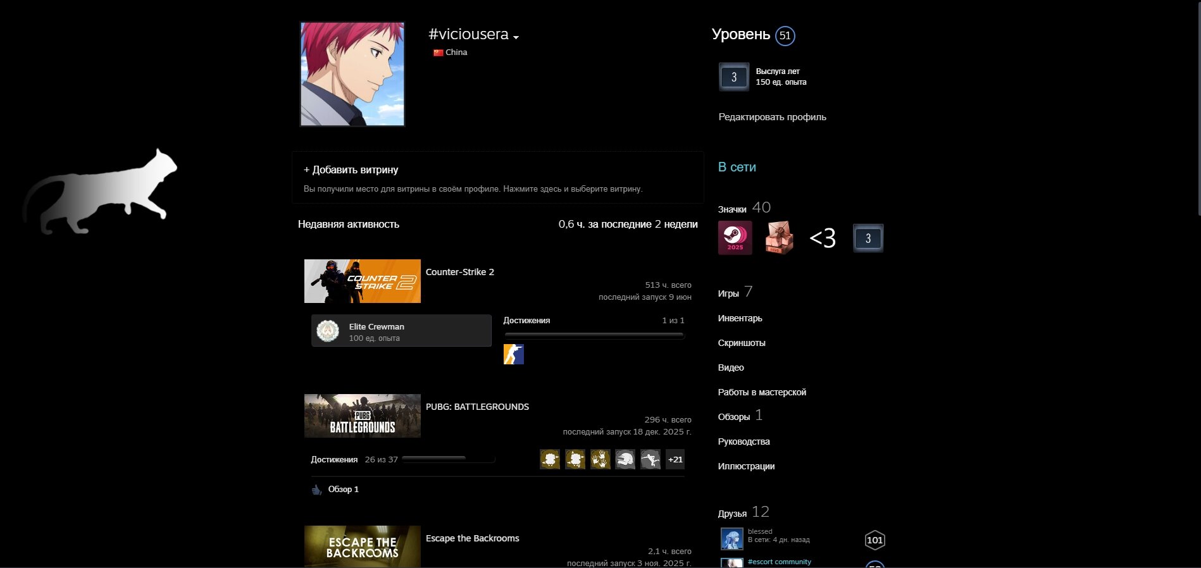Open the Elite Crewman badge card
This screenshot has width=1201, height=568.
pos(401,330)
